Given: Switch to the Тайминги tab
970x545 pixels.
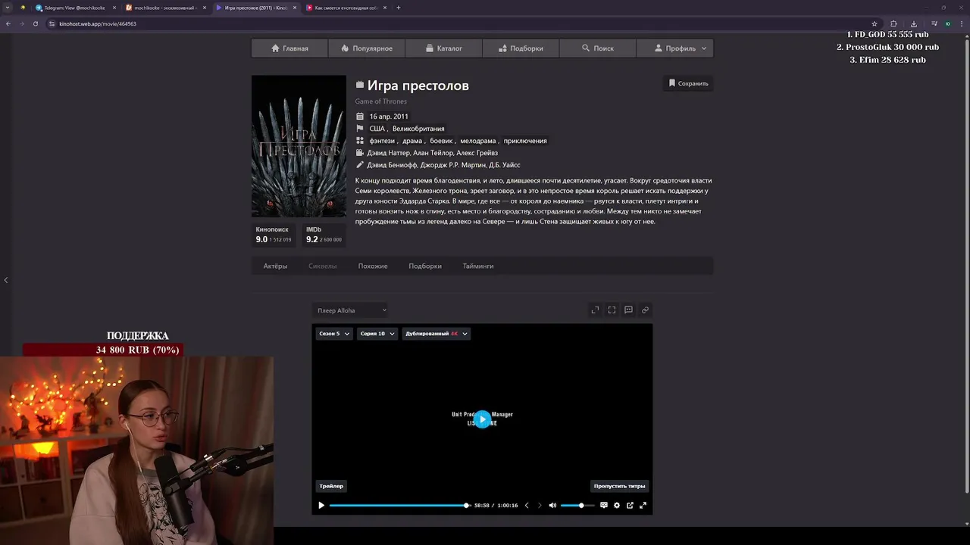Looking at the screenshot, I should 478,266.
